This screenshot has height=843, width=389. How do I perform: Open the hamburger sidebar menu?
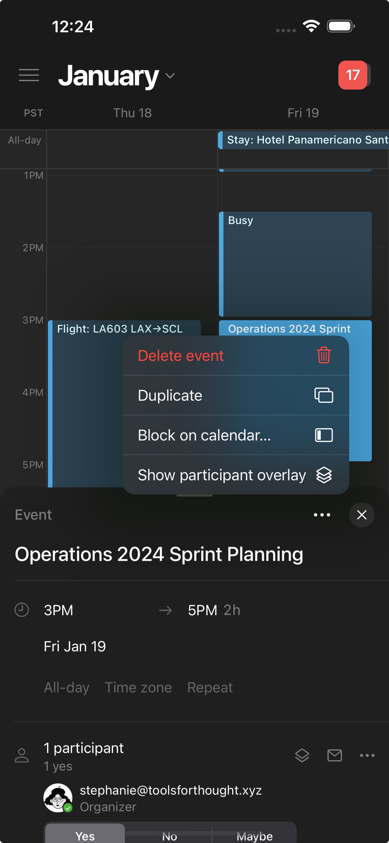pos(29,75)
